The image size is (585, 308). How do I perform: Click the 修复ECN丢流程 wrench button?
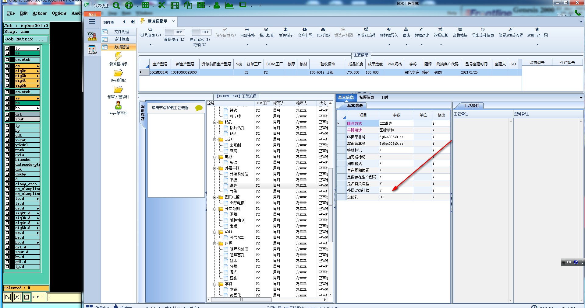tap(511, 33)
